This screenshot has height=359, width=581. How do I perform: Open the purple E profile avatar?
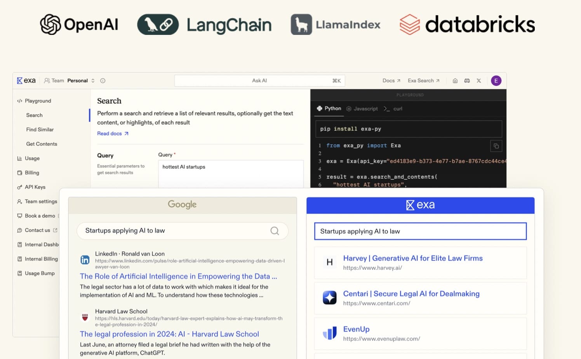[496, 81]
